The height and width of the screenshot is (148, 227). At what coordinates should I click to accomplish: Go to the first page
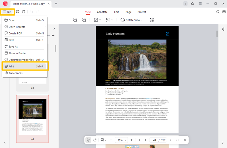pos(139,140)
